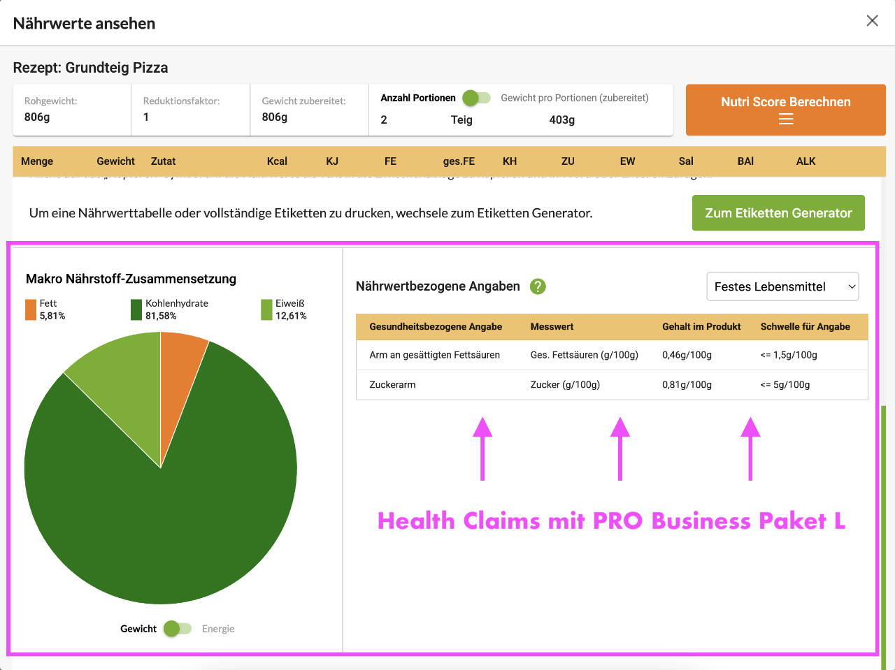Image resolution: width=895 pixels, height=670 pixels.
Task: Open the Festes Lebensmittel dropdown
Action: tap(782, 286)
